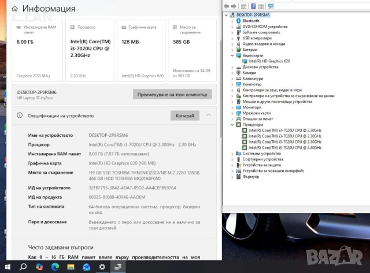The height and width of the screenshot is (273, 370).
Task: Collapse the DESKTOP-2P9RSM6 root node
Action: click(226, 15)
